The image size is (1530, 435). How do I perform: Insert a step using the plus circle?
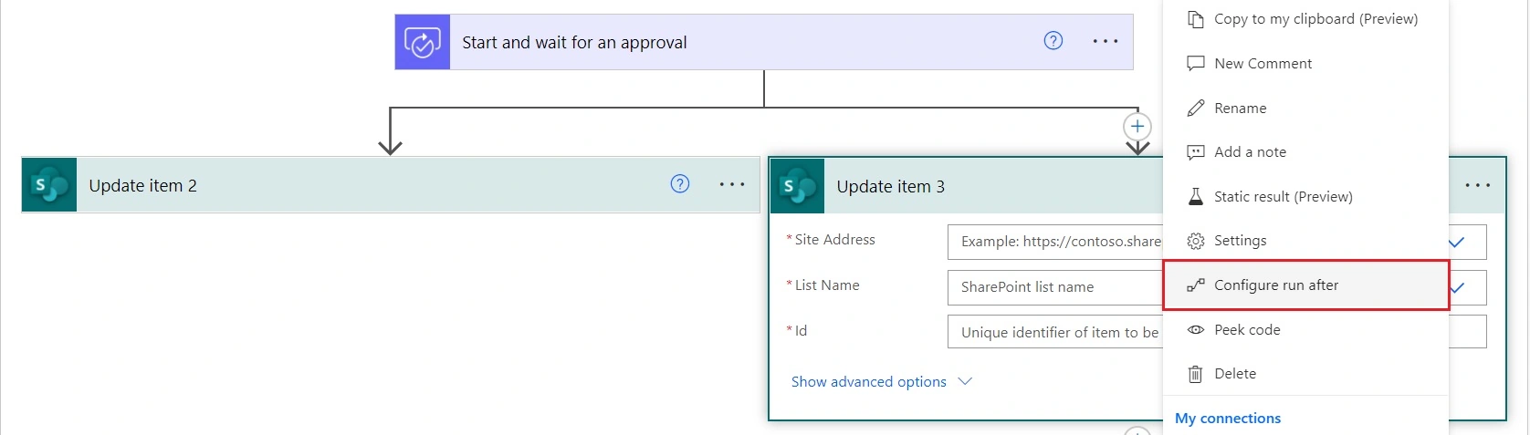click(x=1137, y=127)
